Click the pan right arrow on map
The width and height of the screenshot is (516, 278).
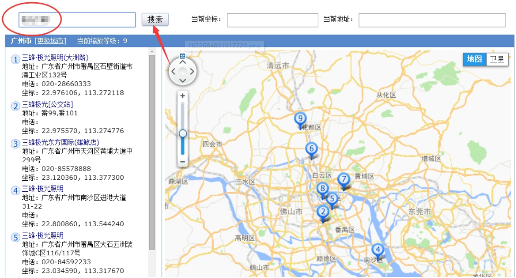192,71
